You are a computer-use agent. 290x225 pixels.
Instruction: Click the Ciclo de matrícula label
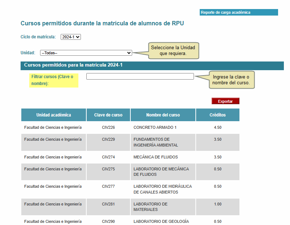click(38, 37)
